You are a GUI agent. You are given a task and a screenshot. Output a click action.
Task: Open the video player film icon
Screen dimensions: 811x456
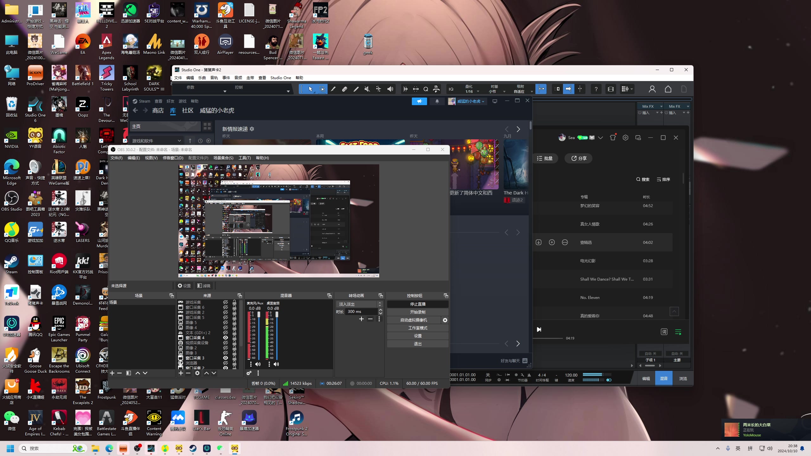click(610, 89)
